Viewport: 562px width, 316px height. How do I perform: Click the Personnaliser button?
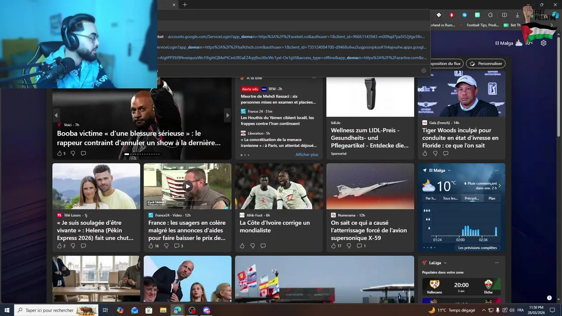point(486,64)
